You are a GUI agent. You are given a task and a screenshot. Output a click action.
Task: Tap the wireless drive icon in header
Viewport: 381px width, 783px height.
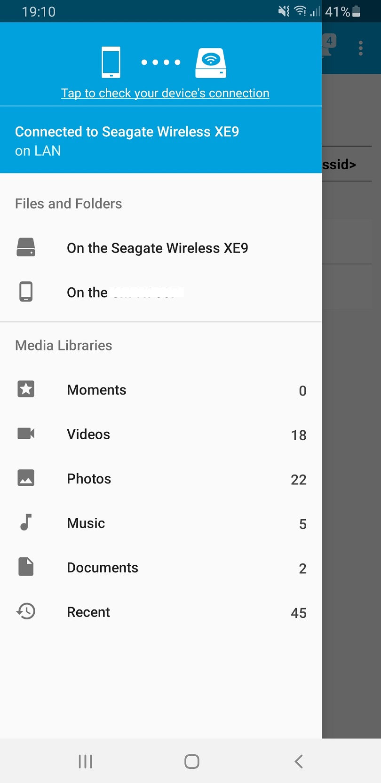click(x=211, y=63)
